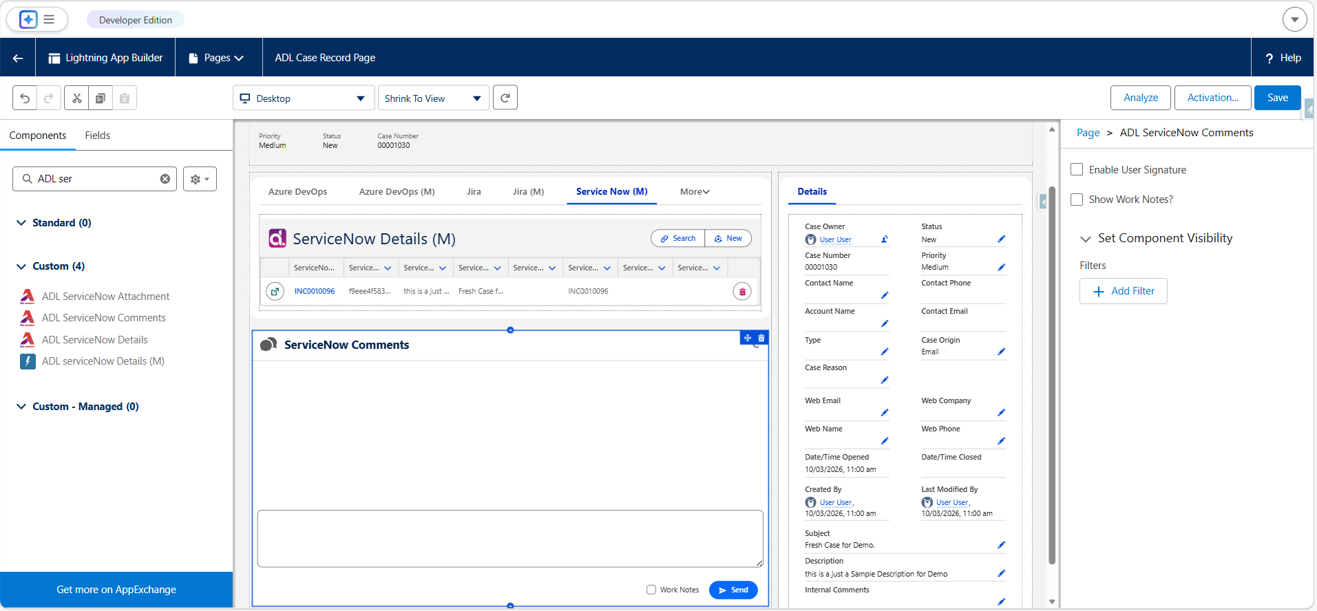The image size is (1317, 611).
Task: Clear the component search box text
Action: (x=165, y=179)
